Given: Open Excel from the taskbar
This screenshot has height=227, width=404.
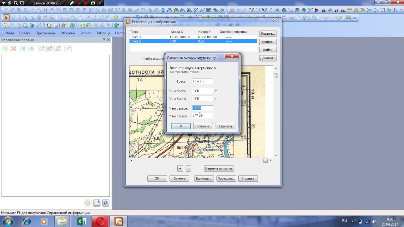Looking at the screenshot, I should click(82, 222).
